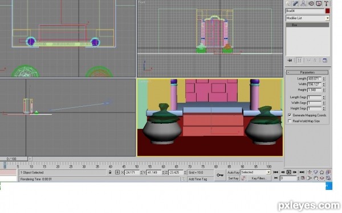This screenshot has width=342, height=213.
Task: Select the Pan View hand tool
Action: [x=316, y=178]
